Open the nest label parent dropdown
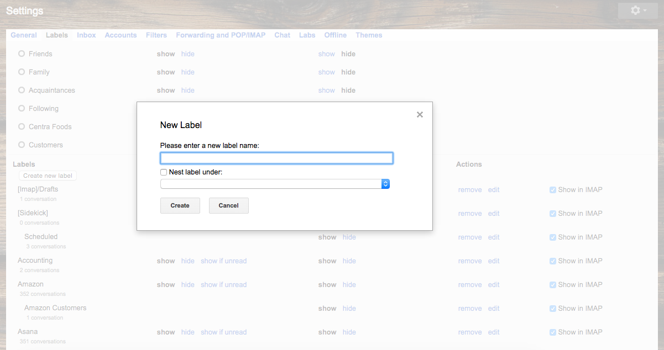 click(x=275, y=184)
